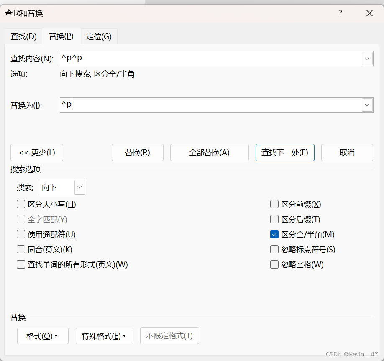Select the 替换(P) tab

tap(61, 36)
